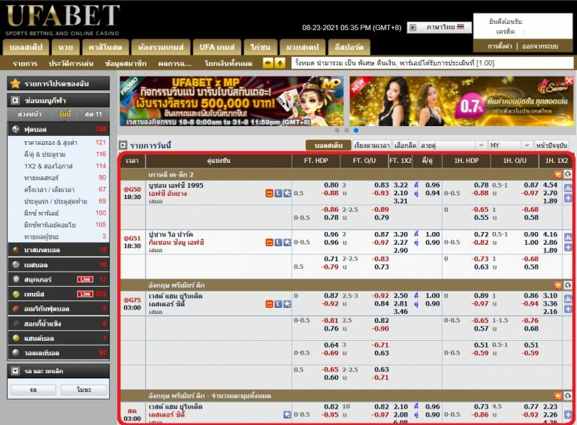Open statistics chart icon for @G51 match

click(x=568, y=237)
